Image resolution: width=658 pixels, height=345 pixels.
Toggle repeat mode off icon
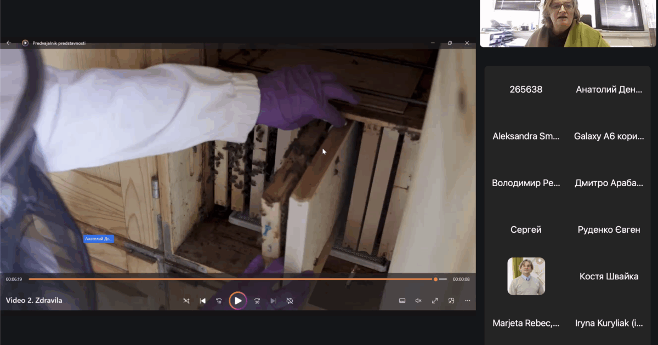coord(290,301)
